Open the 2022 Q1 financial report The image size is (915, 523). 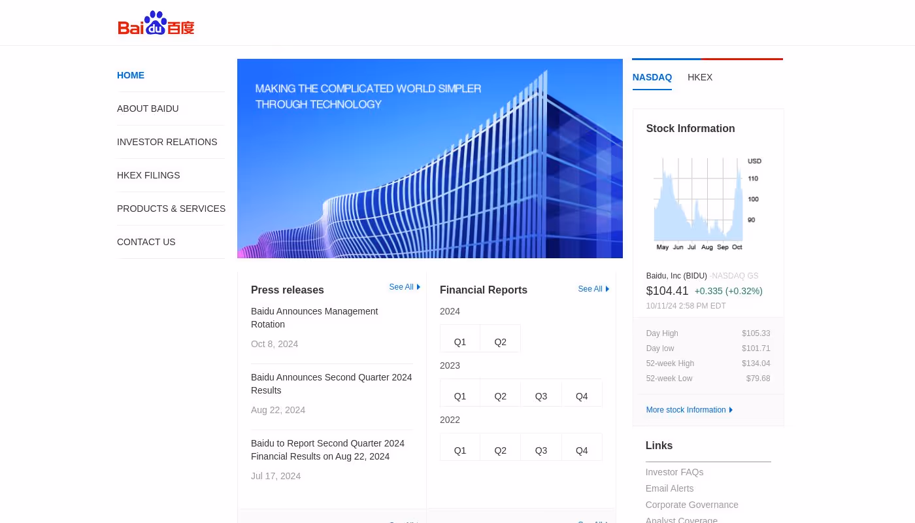tap(460, 447)
